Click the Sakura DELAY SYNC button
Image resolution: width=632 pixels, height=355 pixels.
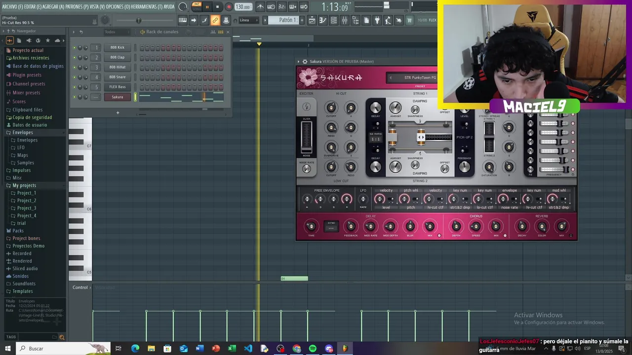tap(331, 226)
